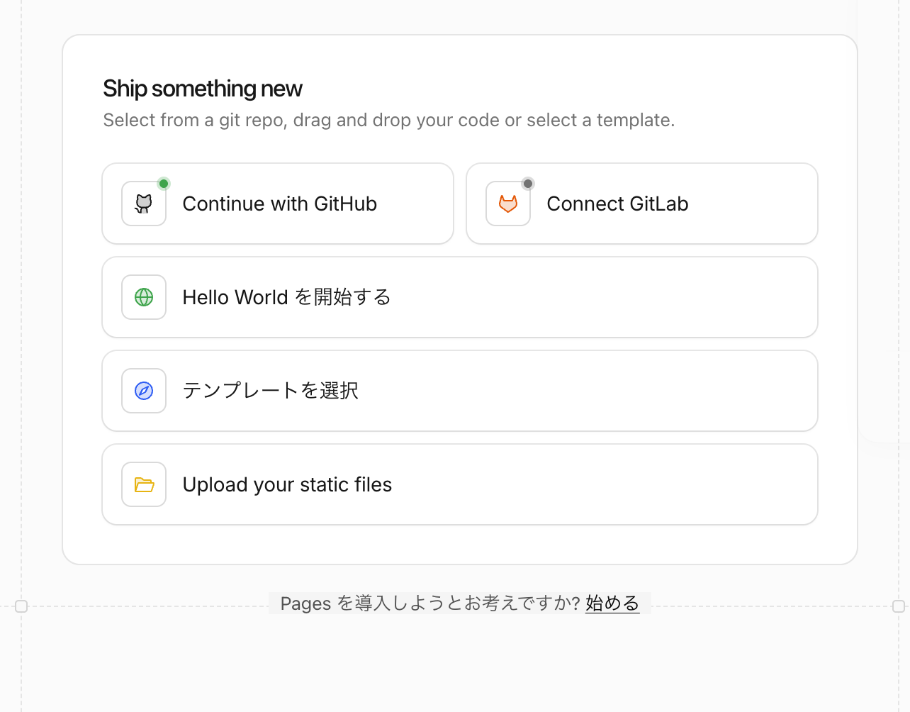This screenshot has width=910, height=712.
Task: Select Upload your static files
Action: [460, 484]
